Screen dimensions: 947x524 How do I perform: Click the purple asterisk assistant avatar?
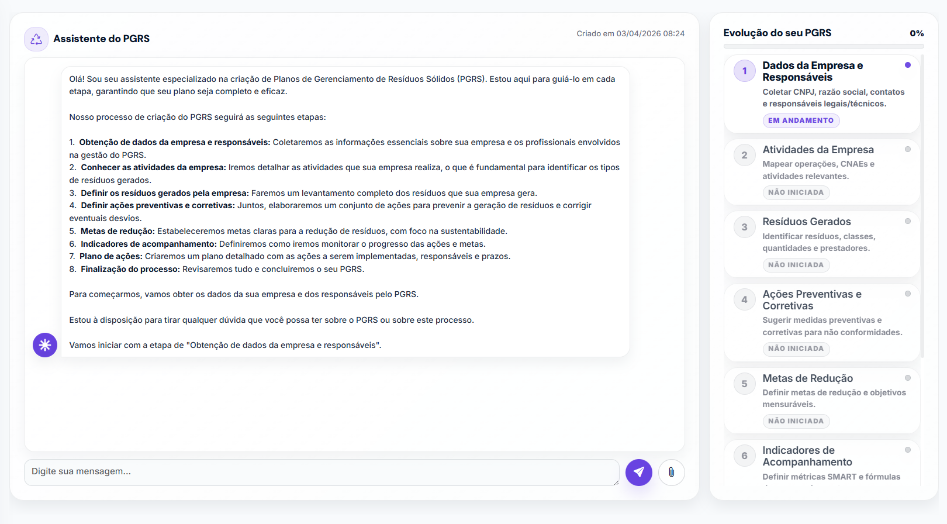coord(45,345)
